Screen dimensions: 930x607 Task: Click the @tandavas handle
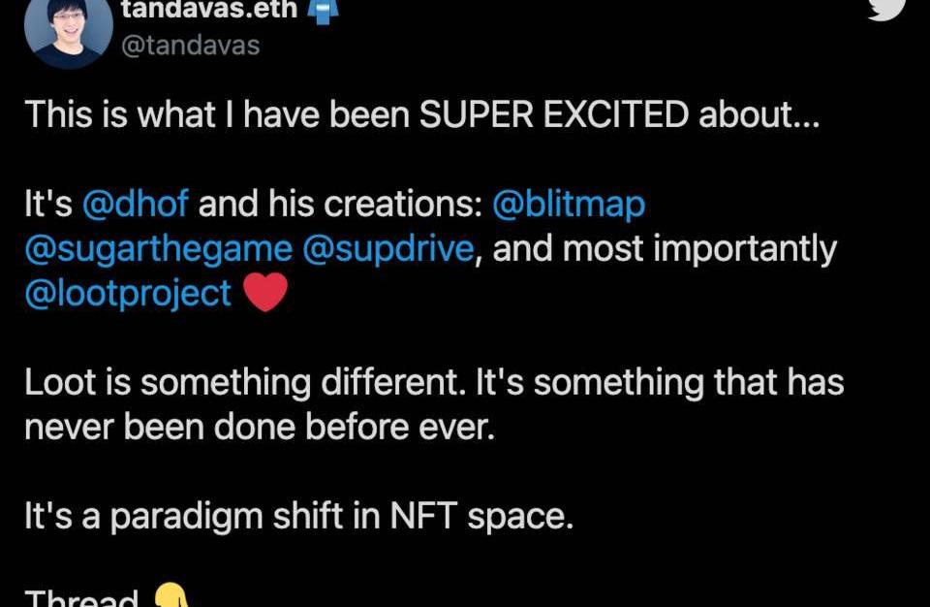190,45
